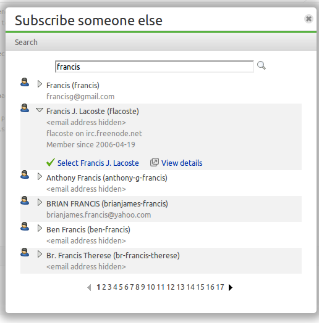Viewport: 319px width, 323px height.
Task: Click person icon beside Francis (francis)
Action: point(25,82)
